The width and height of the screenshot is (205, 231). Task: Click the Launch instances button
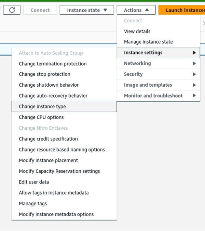tap(183, 10)
